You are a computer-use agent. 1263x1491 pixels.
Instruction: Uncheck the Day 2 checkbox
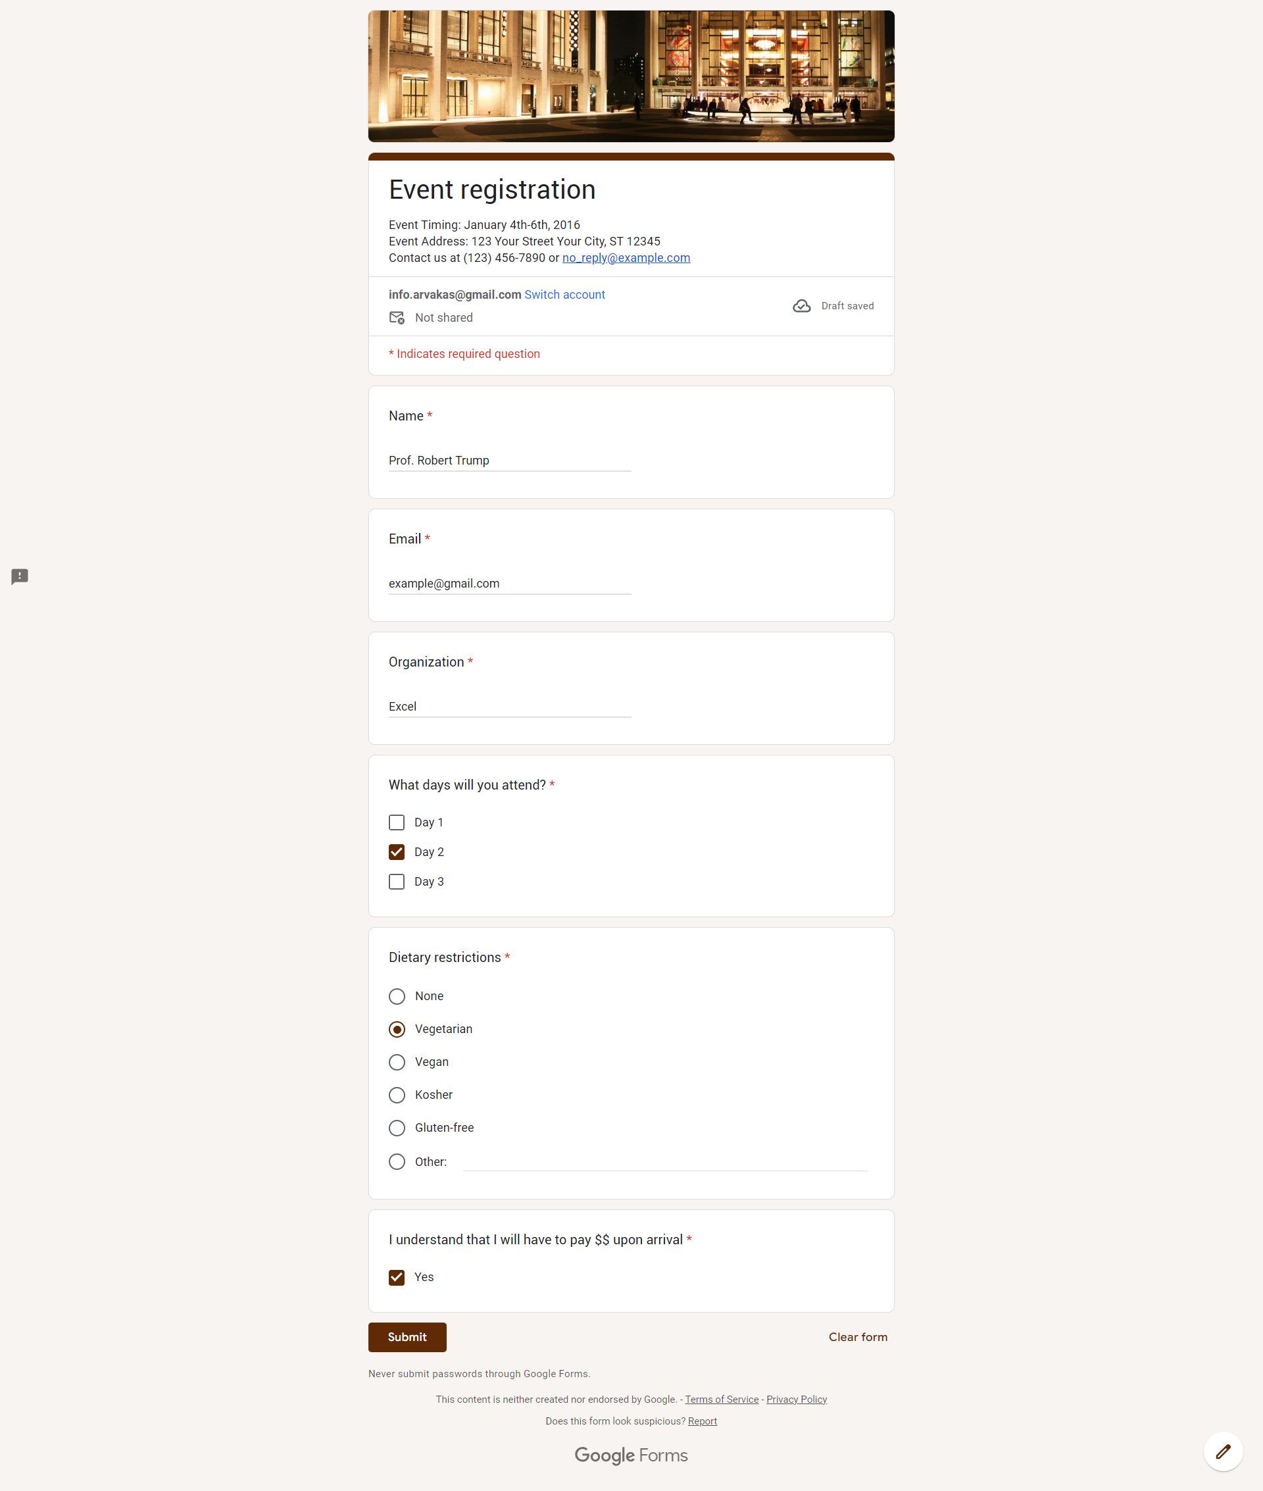tap(397, 851)
